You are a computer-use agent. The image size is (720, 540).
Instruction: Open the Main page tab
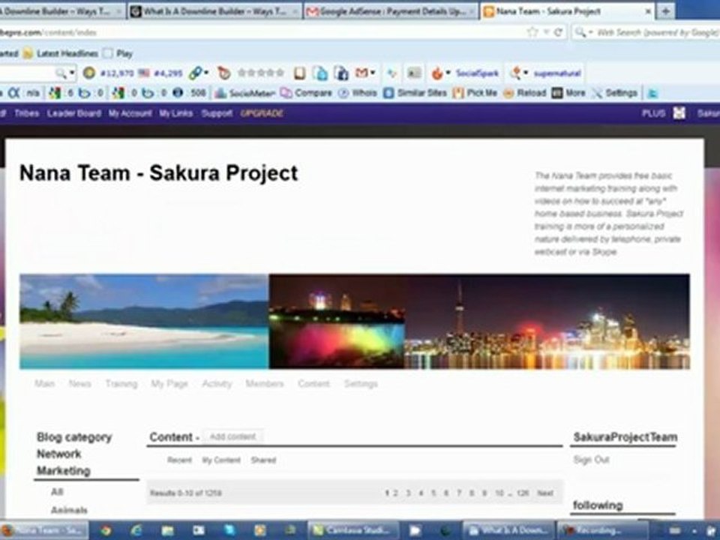tap(44, 384)
